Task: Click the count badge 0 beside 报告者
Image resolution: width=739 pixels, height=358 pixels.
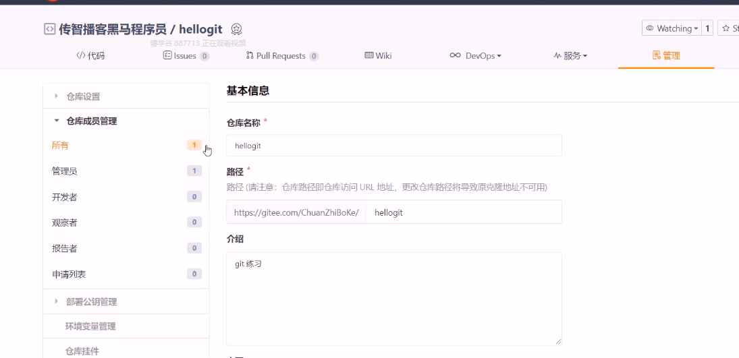Action: [x=194, y=248]
